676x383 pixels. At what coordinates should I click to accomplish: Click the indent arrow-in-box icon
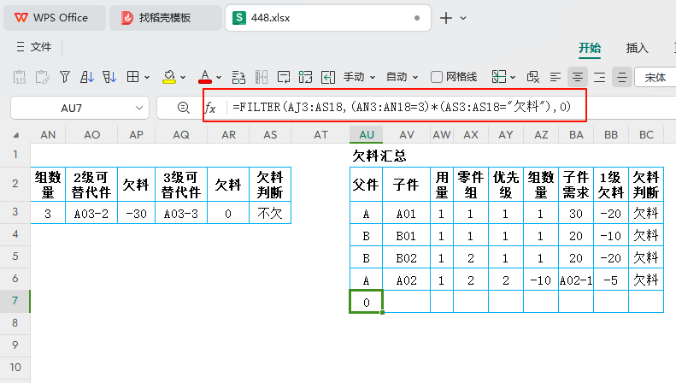click(x=328, y=77)
